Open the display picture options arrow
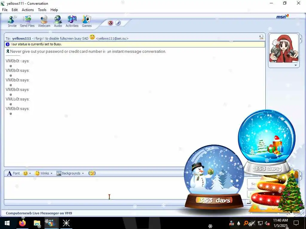The image size is (306, 229). click(296, 65)
